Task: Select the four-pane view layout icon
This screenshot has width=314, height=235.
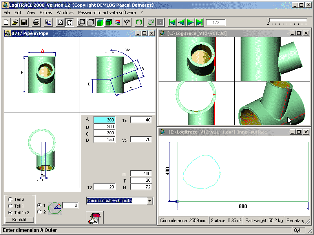Action: pyautogui.click(x=70, y=22)
